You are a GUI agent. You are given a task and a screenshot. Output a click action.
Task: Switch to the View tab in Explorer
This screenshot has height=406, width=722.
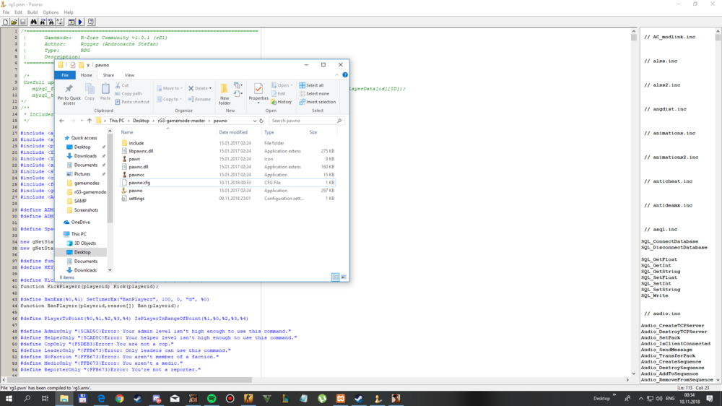click(129, 75)
